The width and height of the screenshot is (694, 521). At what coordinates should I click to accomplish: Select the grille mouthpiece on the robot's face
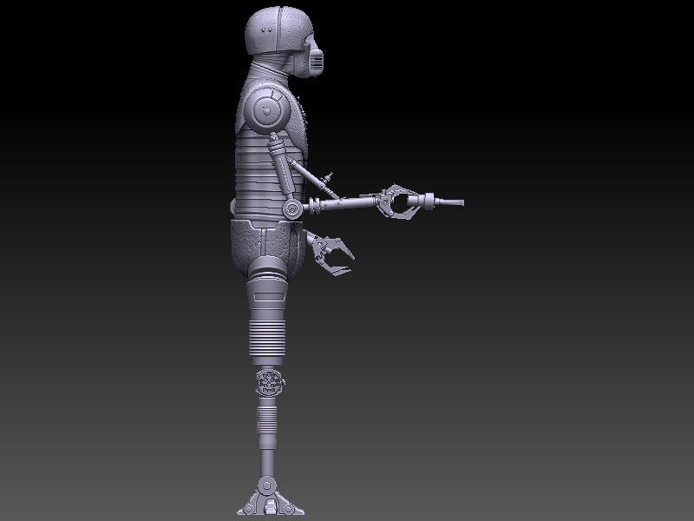(x=315, y=60)
